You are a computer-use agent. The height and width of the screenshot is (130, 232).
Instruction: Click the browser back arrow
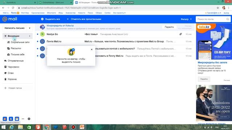point(3,8)
